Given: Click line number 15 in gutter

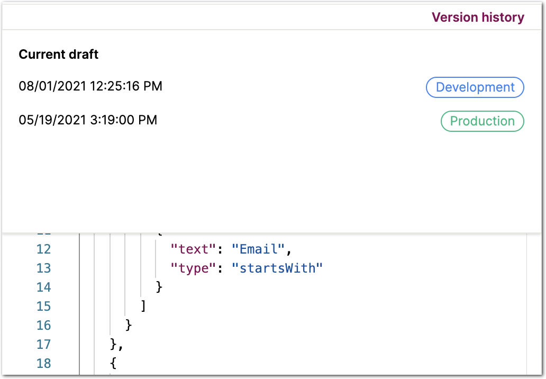Looking at the screenshot, I should (x=43, y=306).
